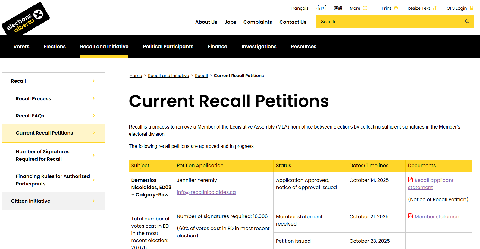480x249 pixels.
Task: Expand the Citizen Initiative chevron
Action: click(94, 201)
